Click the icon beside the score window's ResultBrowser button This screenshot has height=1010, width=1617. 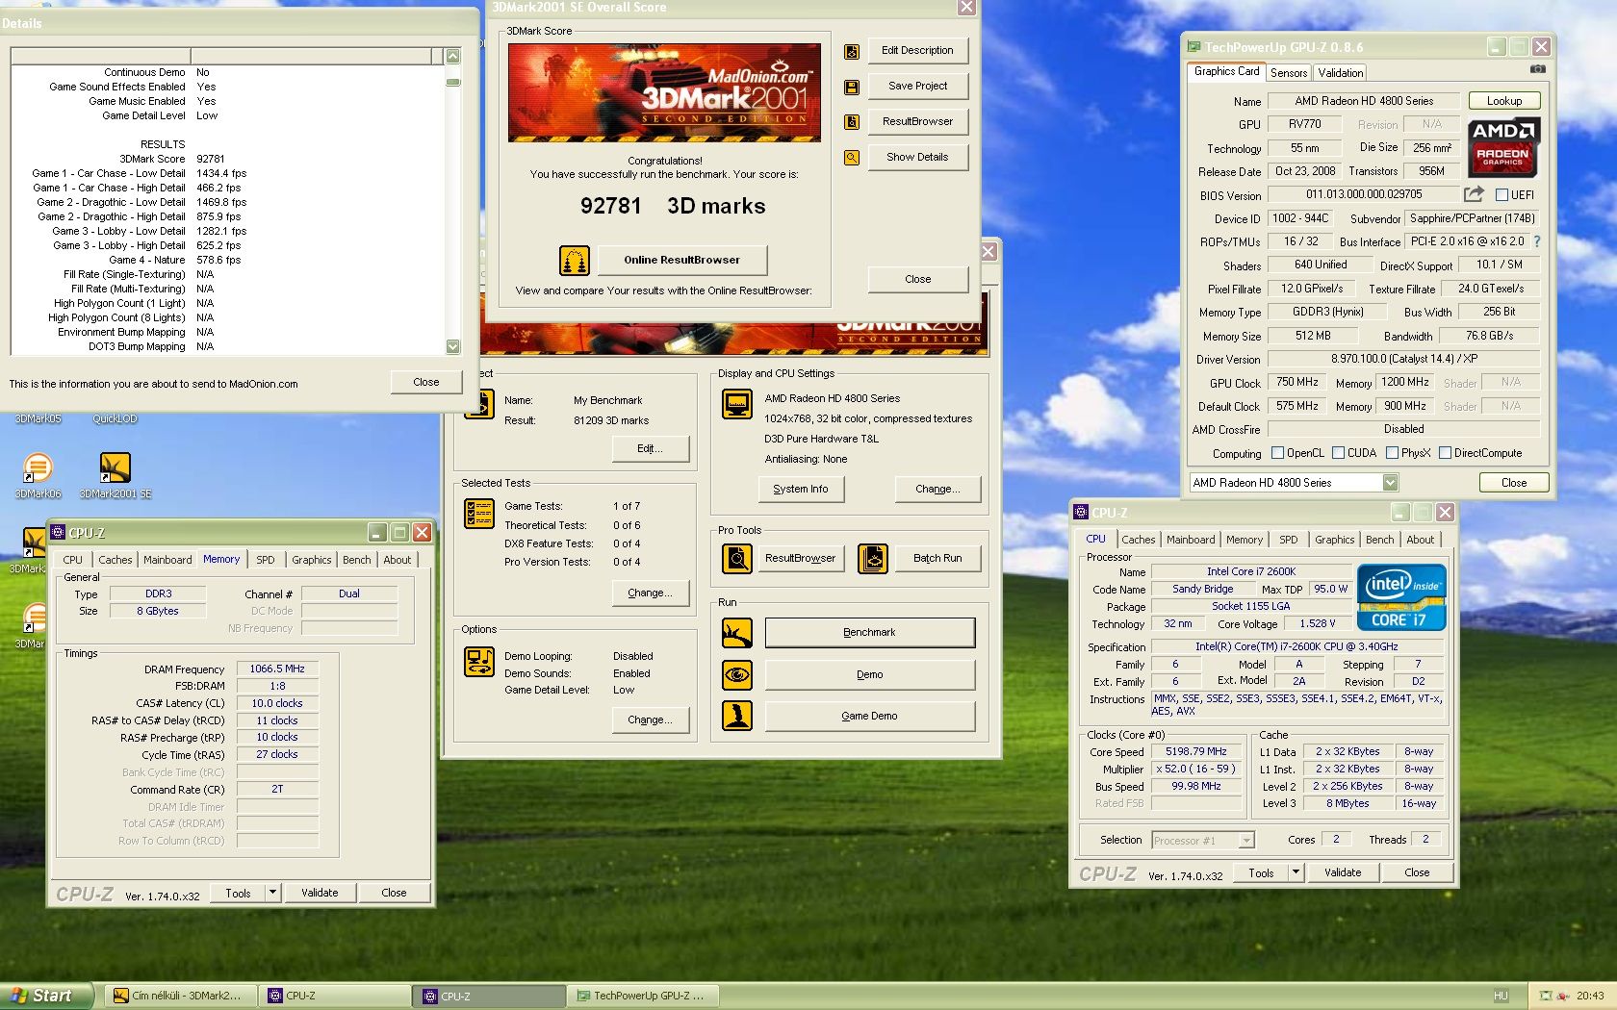[x=852, y=122]
